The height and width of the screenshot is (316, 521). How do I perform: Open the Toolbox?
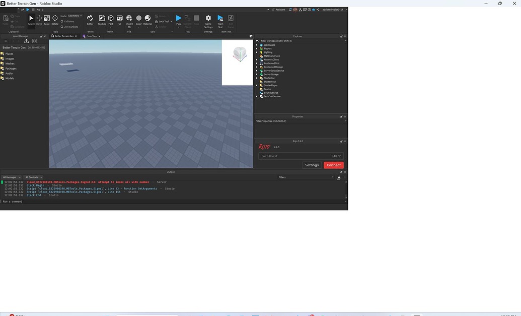click(101, 19)
